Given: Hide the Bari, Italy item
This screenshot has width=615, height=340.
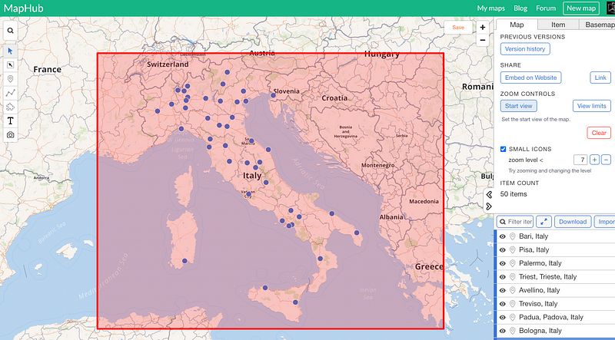Looking at the screenshot, I should (503, 236).
